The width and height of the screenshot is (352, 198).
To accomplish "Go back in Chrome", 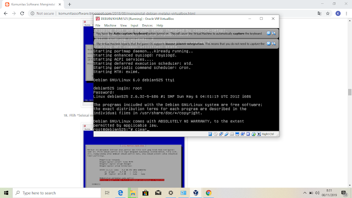I will pyautogui.click(x=5, y=13).
